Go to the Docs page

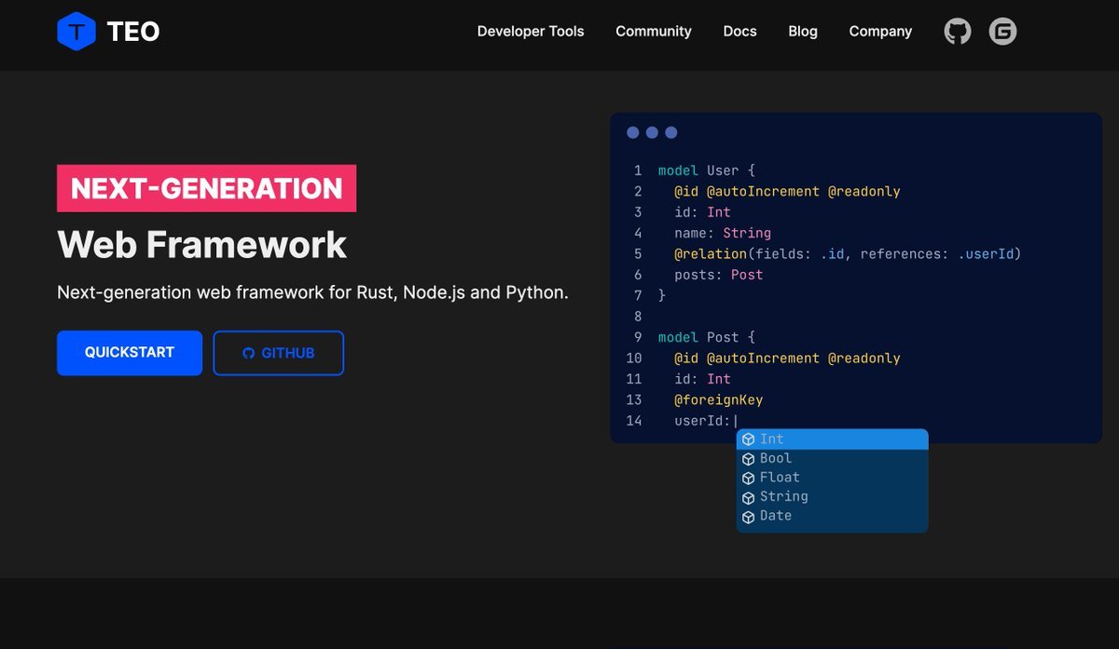[x=739, y=32]
